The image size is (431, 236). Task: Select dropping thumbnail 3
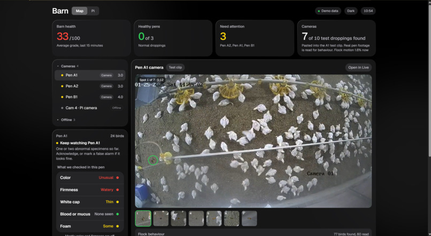click(x=179, y=218)
